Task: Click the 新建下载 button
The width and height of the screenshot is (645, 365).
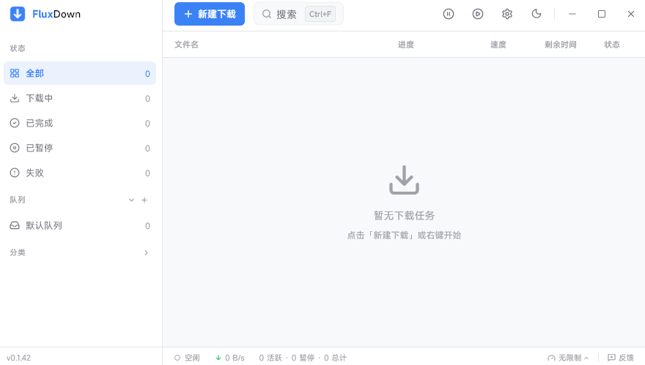Action: (210, 14)
